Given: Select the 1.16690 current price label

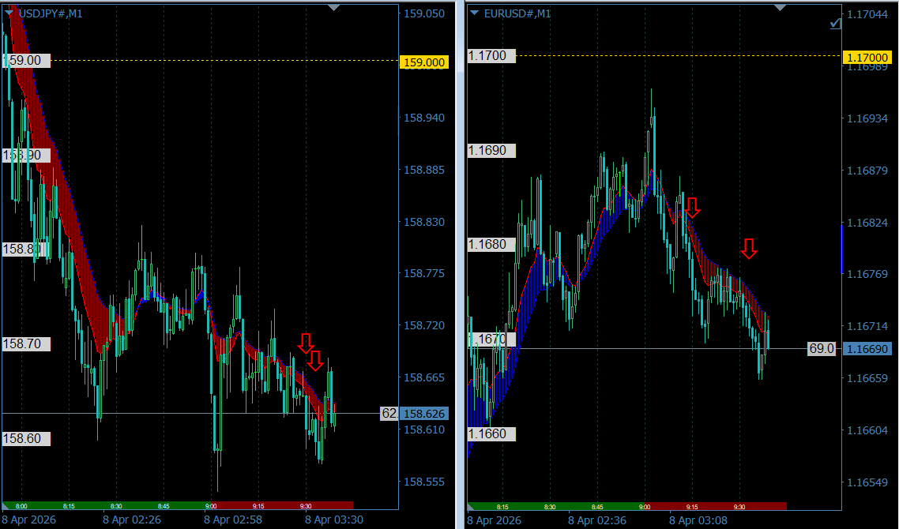Looking at the screenshot, I should [867, 349].
